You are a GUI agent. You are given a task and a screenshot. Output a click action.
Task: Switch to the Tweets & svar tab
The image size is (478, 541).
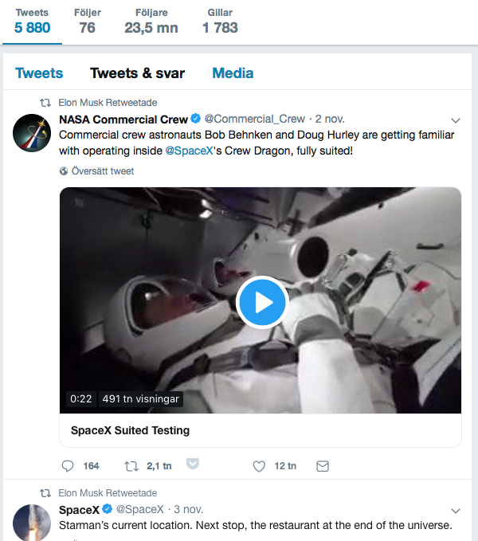coord(137,73)
